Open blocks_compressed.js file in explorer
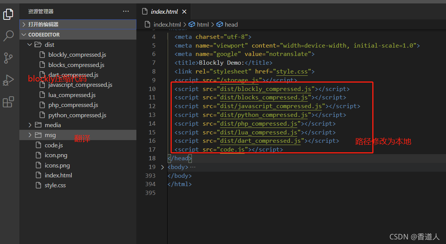This screenshot has width=446, height=244. pyautogui.click(x=76, y=65)
